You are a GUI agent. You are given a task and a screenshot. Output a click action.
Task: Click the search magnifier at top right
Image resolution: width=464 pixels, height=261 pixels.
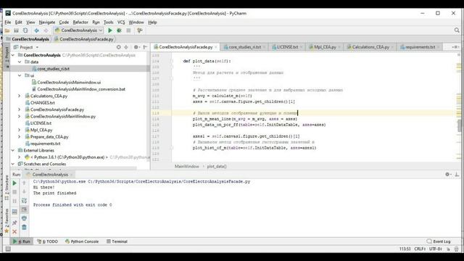[457, 30]
